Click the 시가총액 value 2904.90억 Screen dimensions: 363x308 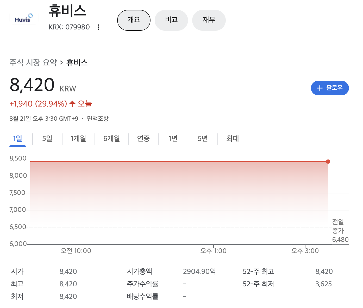[199, 272]
